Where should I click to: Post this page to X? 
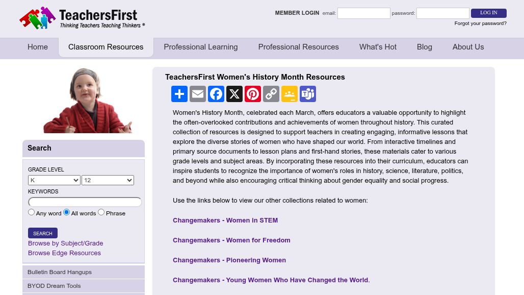[234, 94]
